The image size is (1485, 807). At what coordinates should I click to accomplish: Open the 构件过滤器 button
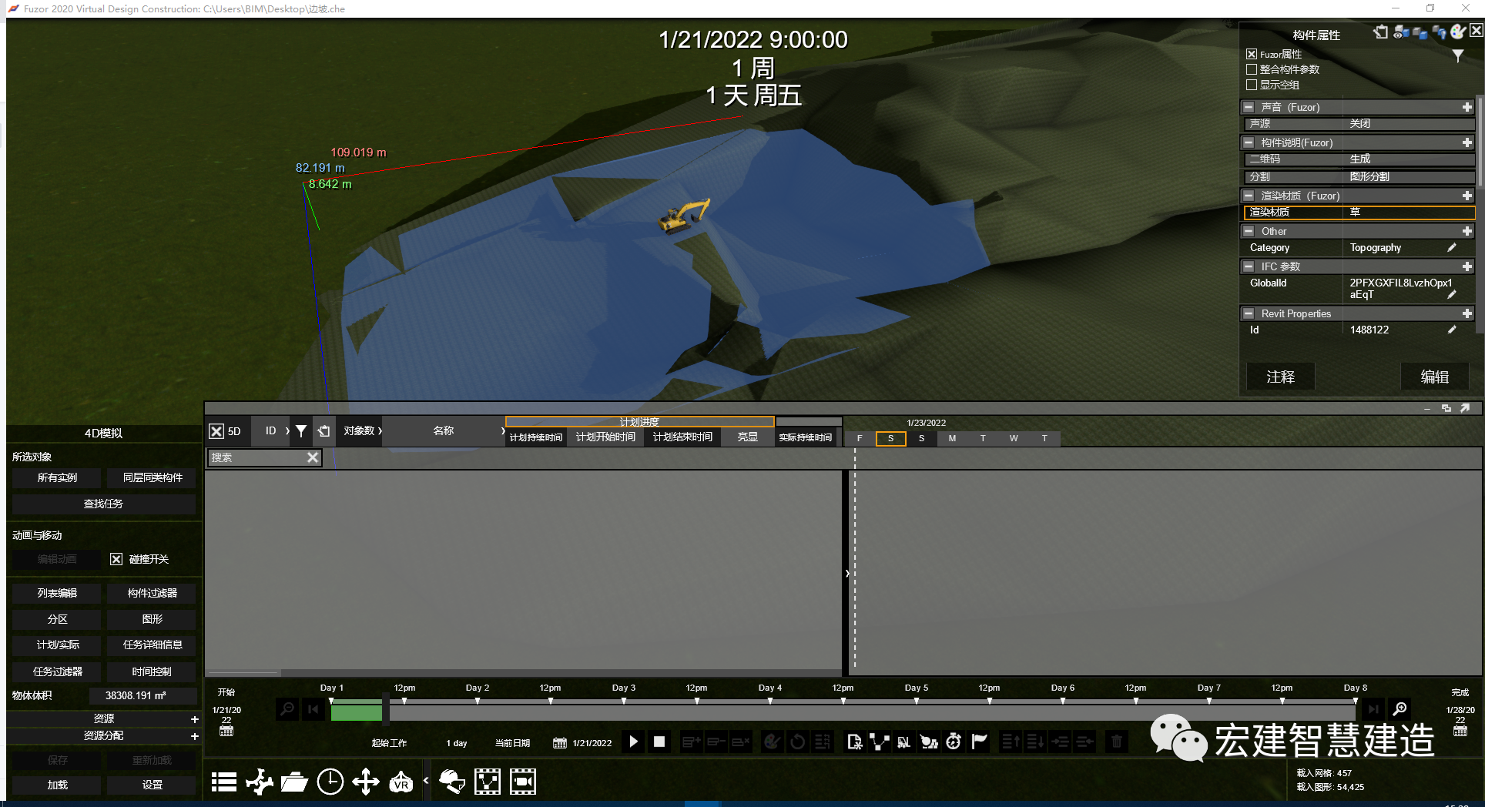pyautogui.click(x=152, y=593)
